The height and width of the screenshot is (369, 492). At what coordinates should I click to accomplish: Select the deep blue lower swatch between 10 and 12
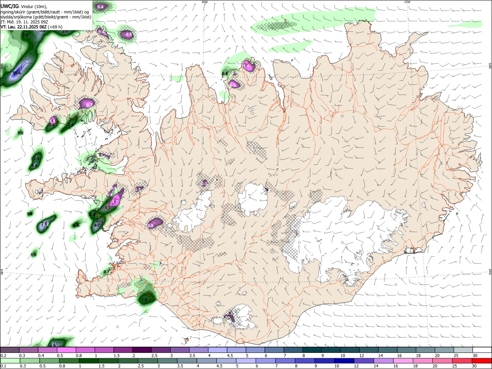(x=344, y=361)
